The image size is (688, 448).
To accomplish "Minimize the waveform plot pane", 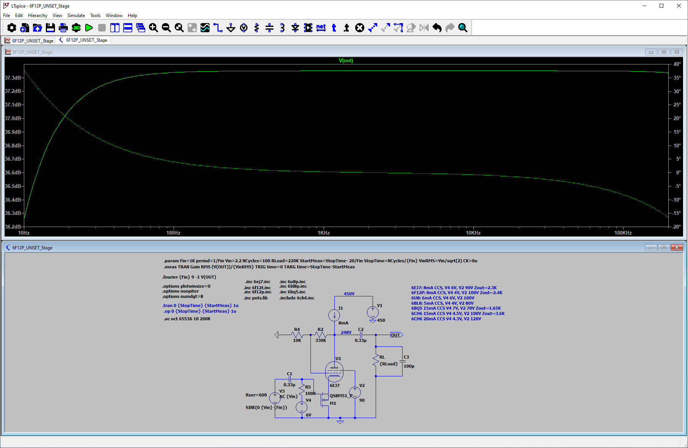I will (x=651, y=52).
